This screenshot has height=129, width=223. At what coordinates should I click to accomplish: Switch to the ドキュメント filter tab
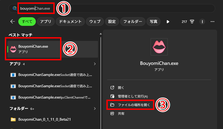[70, 22]
